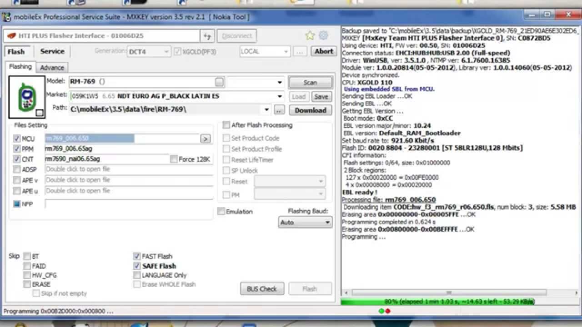Enable the APE u checkbox
The width and height of the screenshot is (582, 327).
tap(17, 191)
